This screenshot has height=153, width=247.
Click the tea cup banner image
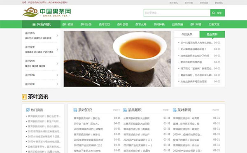coord(117,59)
